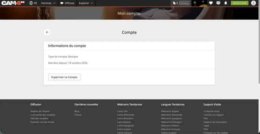The width and height of the screenshot is (260, 134).
Task: Select 'Membre depuis: 18 octobre 2026' text
Action: 68,63
